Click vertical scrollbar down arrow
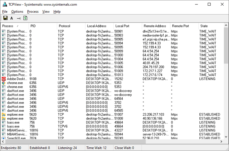The height and width of the screenshot is (151, 229). coord(226,137)
